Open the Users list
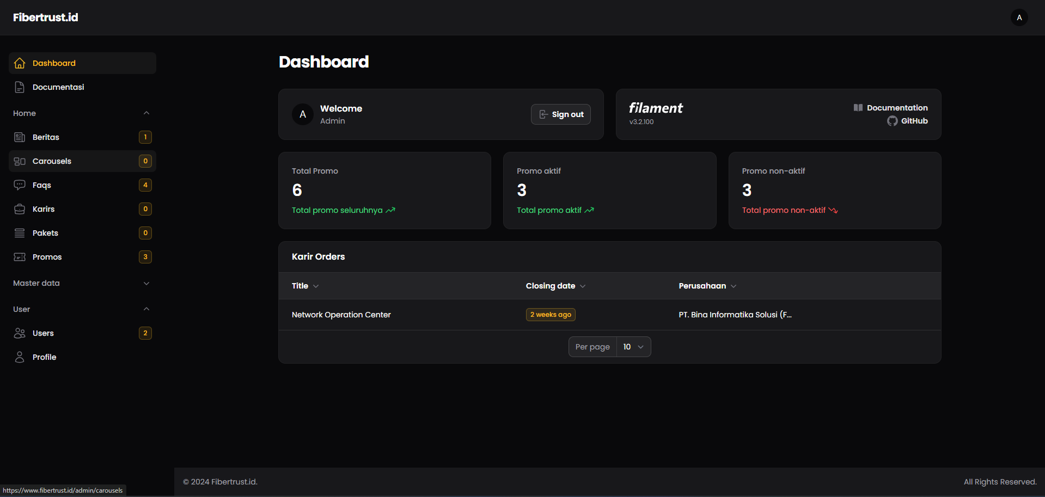1045x497 pixels. [x=82, y=333]
